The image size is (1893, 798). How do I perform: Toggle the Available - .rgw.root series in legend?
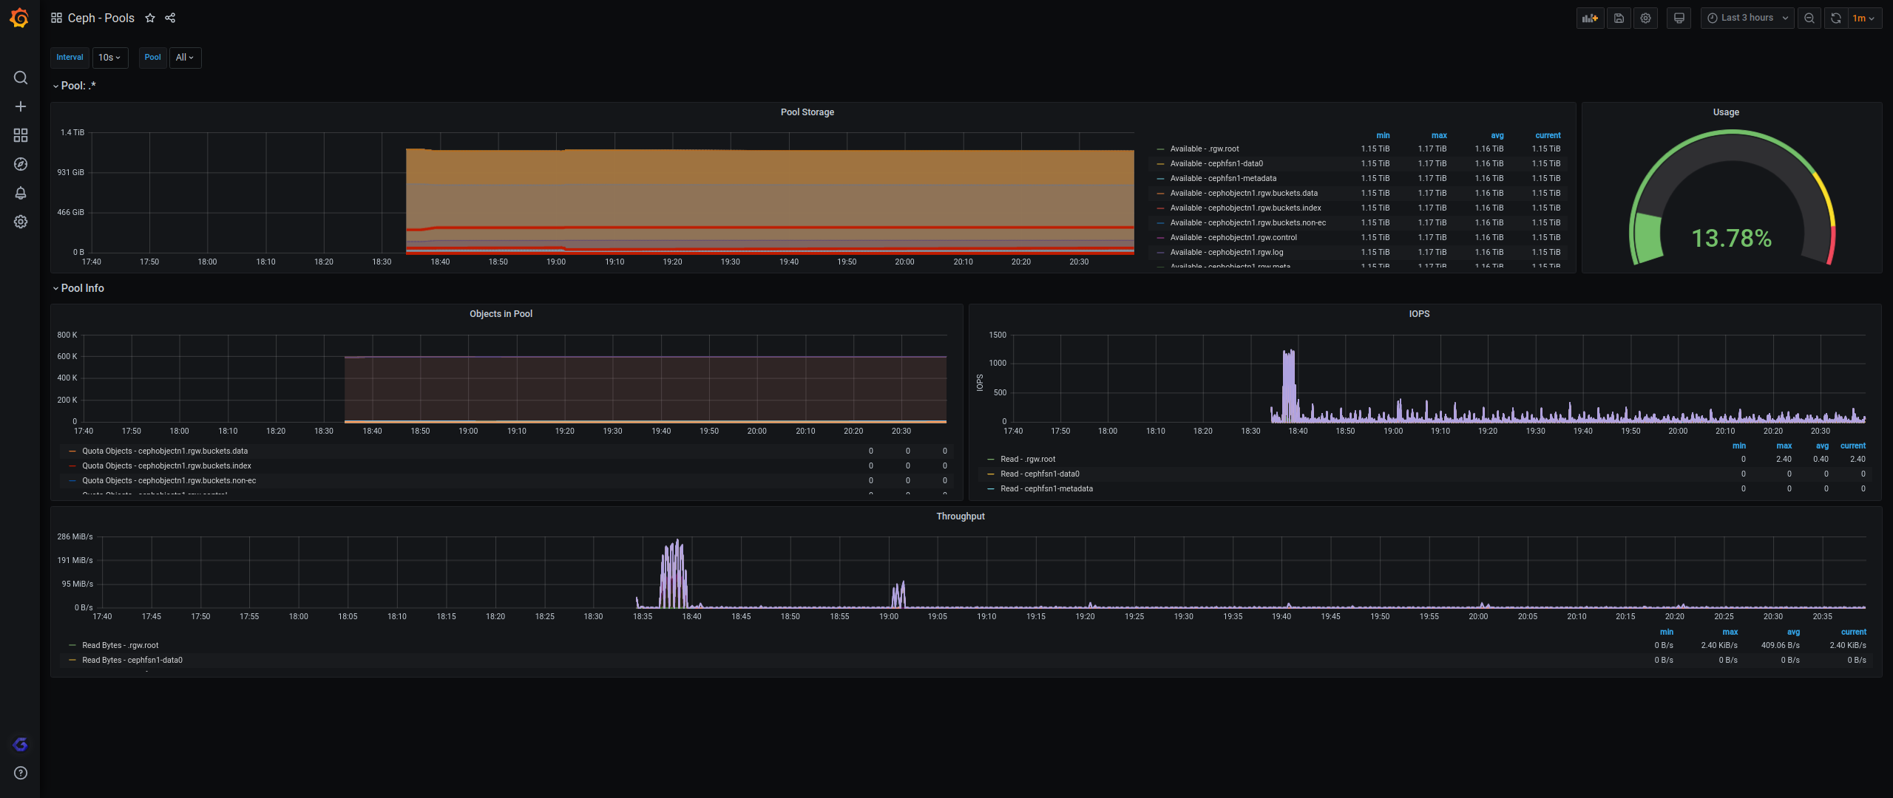click(1204, 149)
